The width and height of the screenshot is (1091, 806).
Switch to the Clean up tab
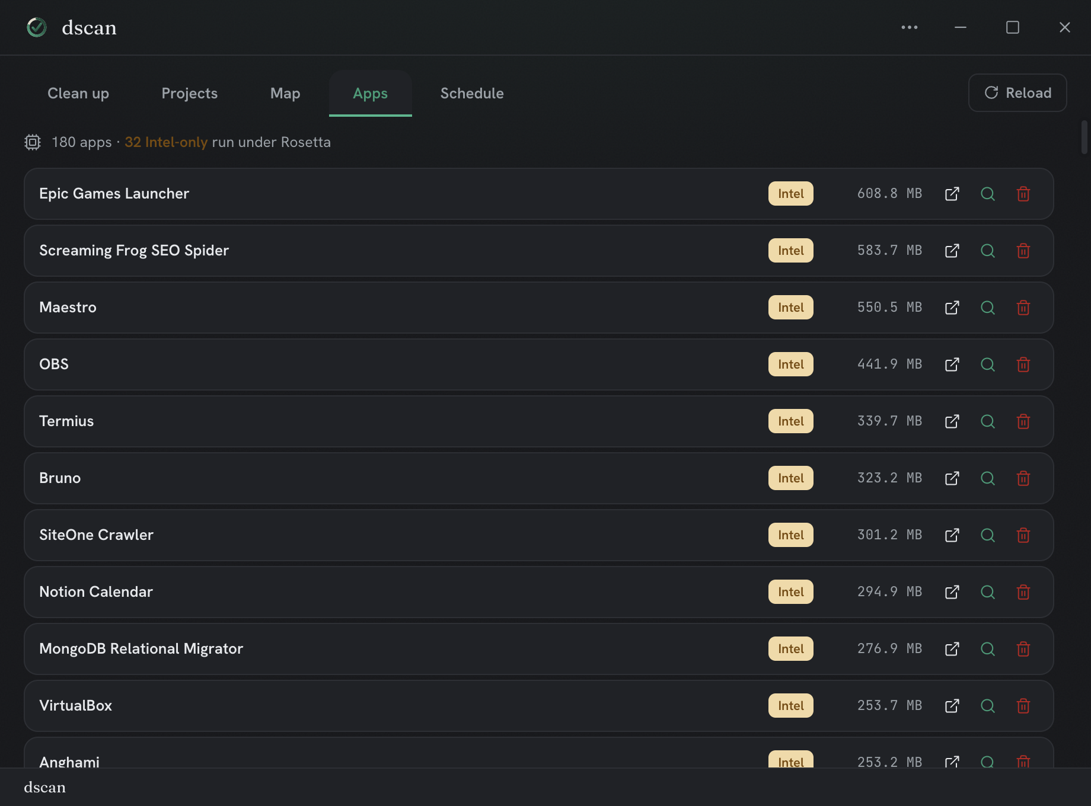(x=78, y=94)
